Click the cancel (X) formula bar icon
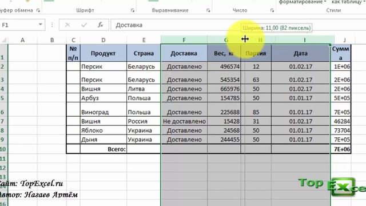Viewport: 366px width, 206px height. tap(67, 25)
